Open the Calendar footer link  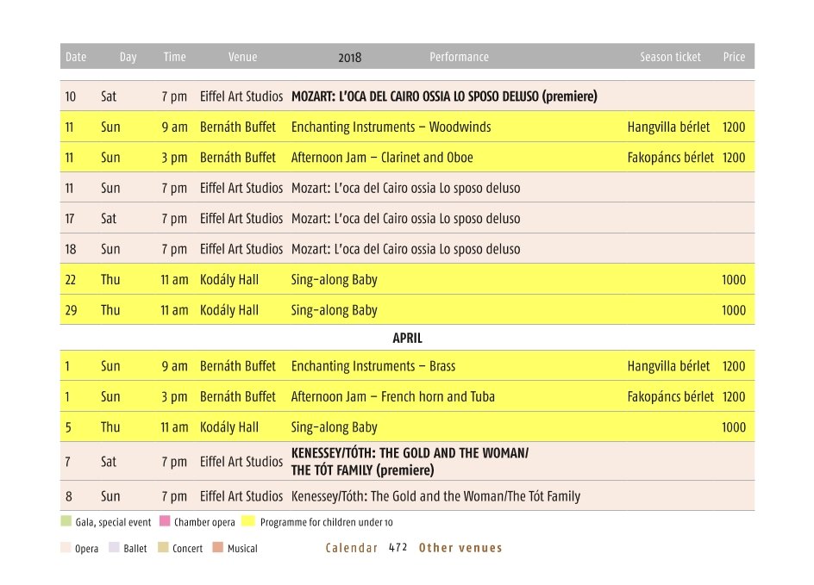click(352, 548)
